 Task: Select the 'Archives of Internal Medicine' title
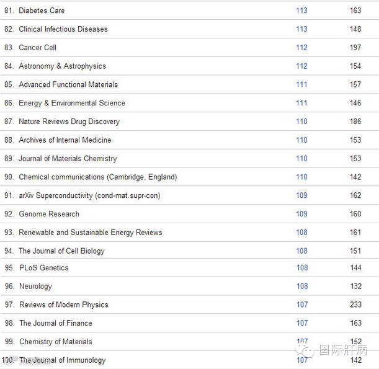pos(65,140)
